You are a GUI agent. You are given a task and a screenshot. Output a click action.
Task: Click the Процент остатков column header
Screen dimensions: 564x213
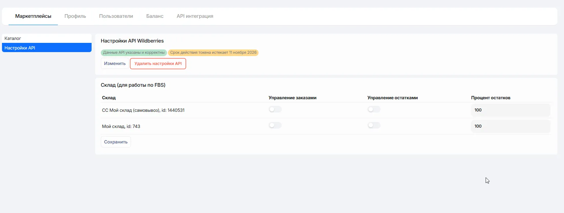pyautogui.click(x=491, y=98)
